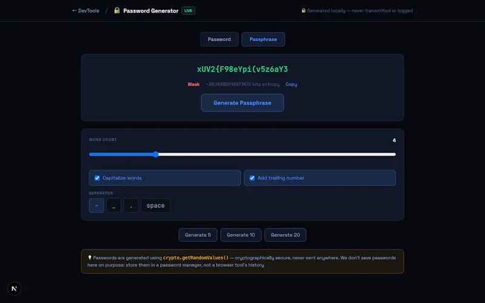Open the Next.js dev indicator icon
Viewport: 485px width, 303px height.
pyautogui.click(x=14, y=288)
